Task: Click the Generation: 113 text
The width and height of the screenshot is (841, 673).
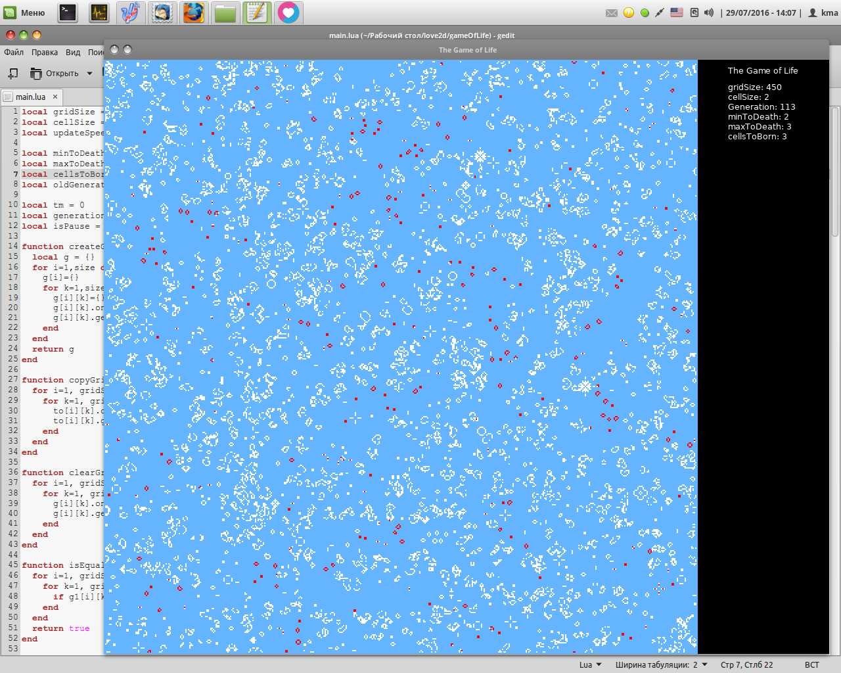Action: click(x=761, y=106)
